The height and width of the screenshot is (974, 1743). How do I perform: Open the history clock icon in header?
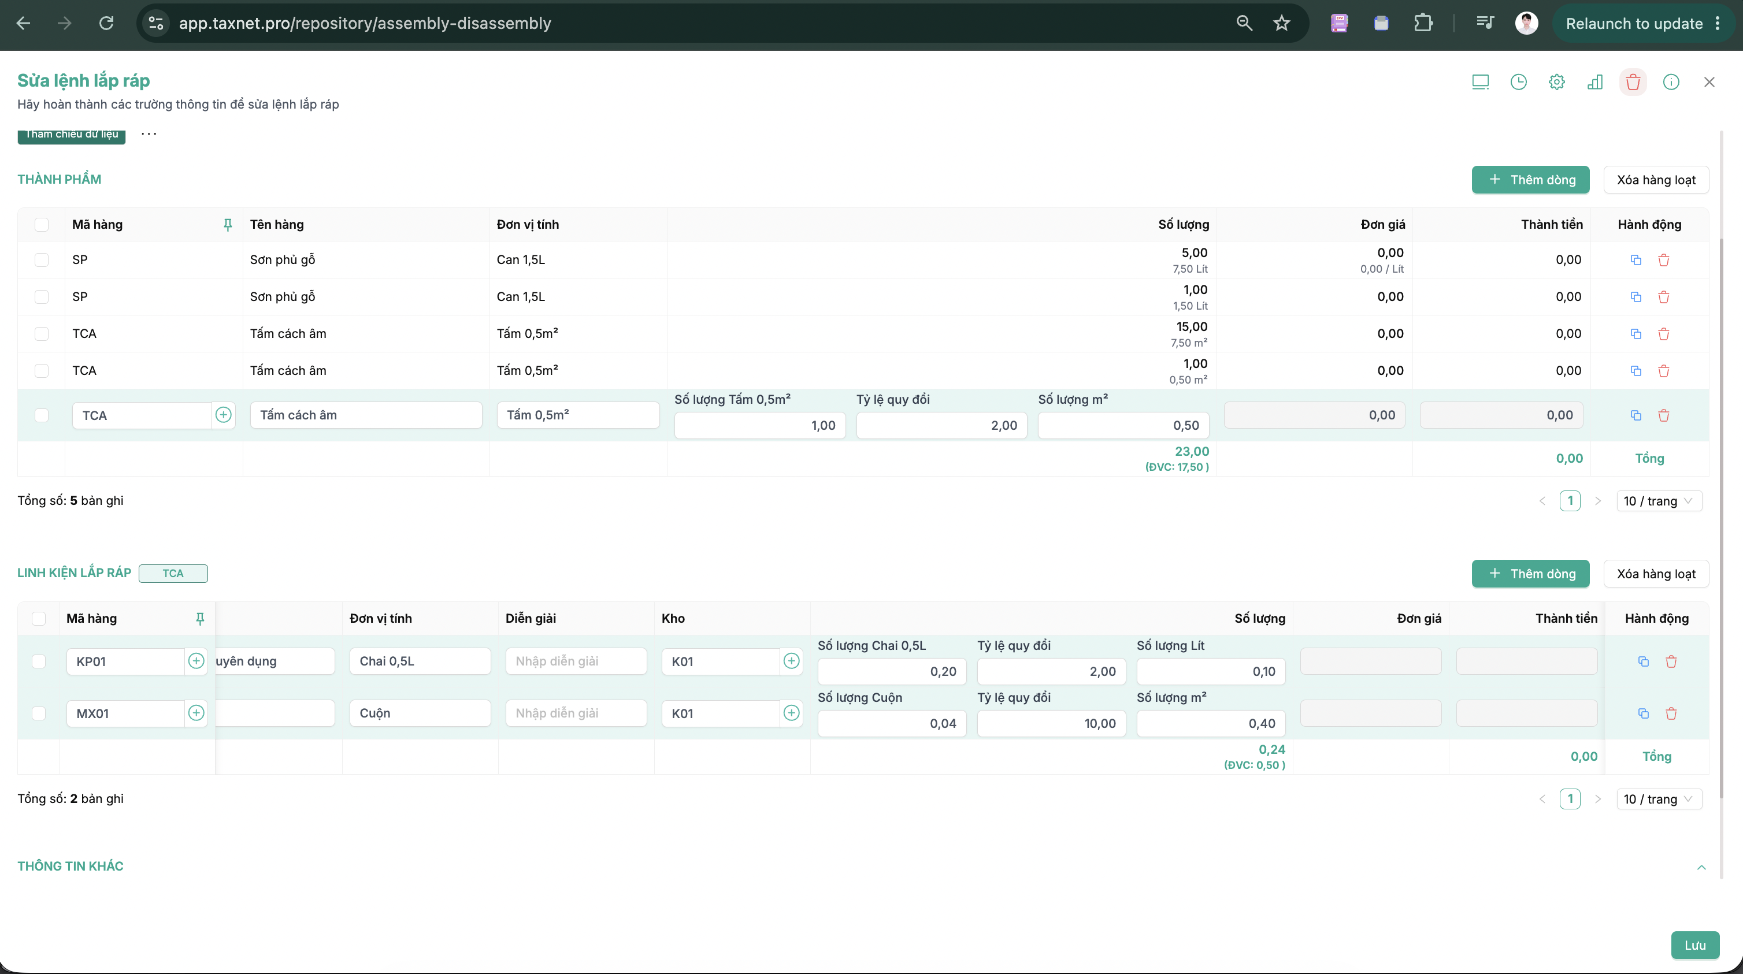point(1518,82)
